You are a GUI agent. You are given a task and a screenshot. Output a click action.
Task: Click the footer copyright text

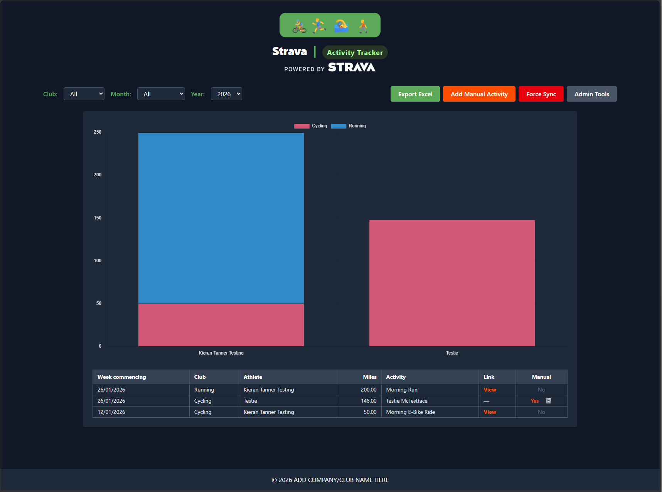coord(330,480)
